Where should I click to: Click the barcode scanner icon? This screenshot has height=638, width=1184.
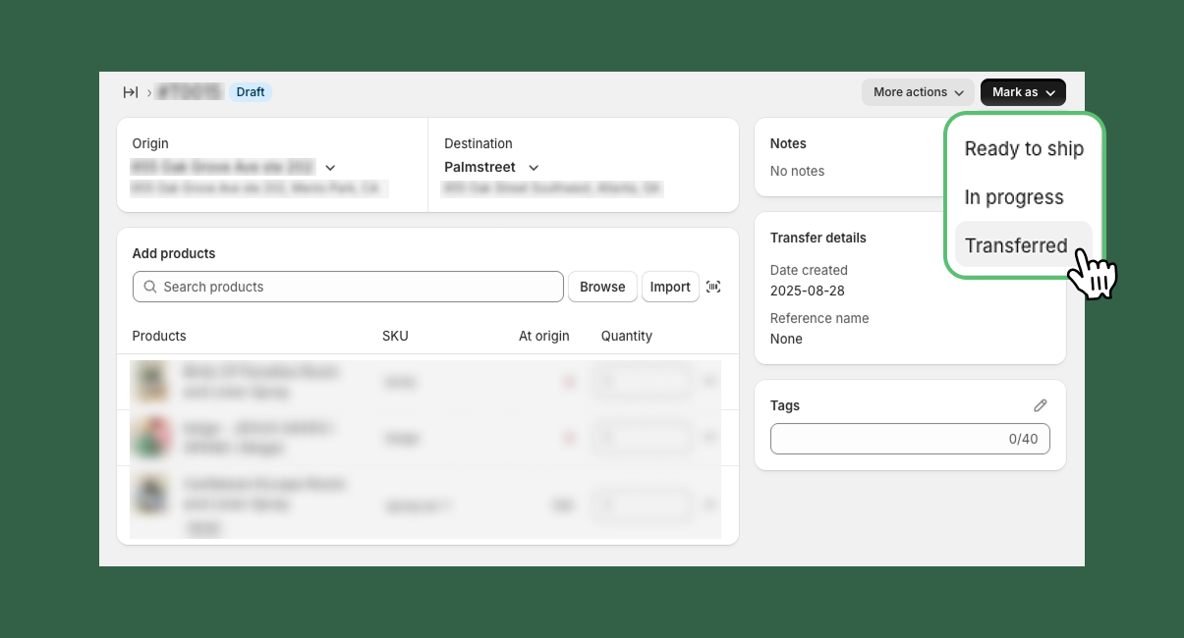[x=713, y=287]
